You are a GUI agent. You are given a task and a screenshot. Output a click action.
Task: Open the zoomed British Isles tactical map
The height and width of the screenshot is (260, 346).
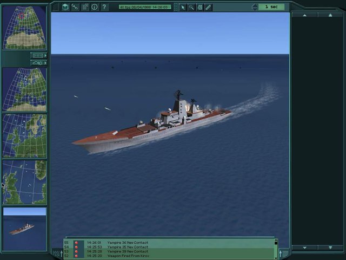tap(24, 182)
